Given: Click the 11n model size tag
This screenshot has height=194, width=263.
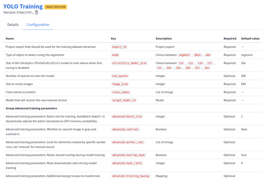Looking at the screenshot, I should point(181,63).
